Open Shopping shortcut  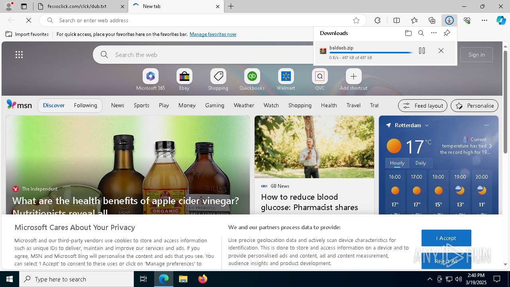pos(218,80)
